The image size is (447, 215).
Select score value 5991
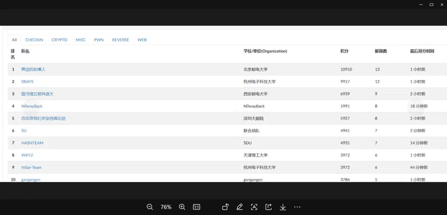point(345,106)
